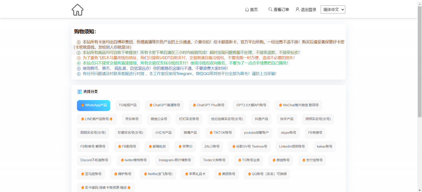Select the WhatsApp产品 category
Viewport: 422px width, 192px height.
coord(94,105)
